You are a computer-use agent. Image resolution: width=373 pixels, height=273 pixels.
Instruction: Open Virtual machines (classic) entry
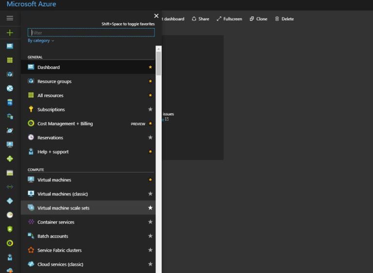pyautogui.click(x=88, y=194)
